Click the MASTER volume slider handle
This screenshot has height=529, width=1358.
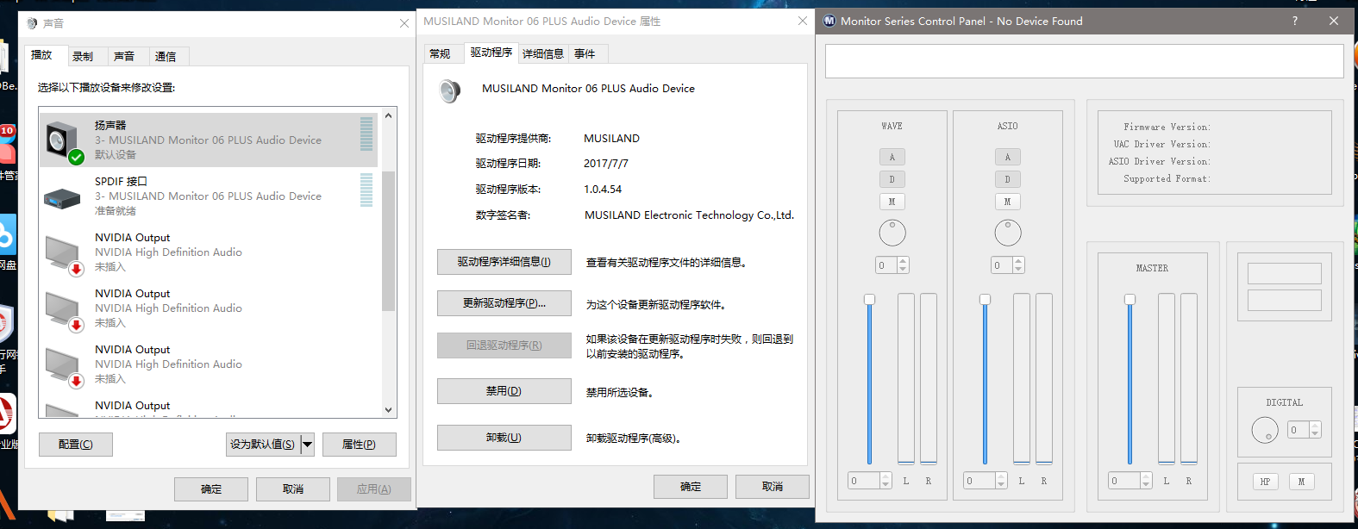click(x=1130, y=300)
